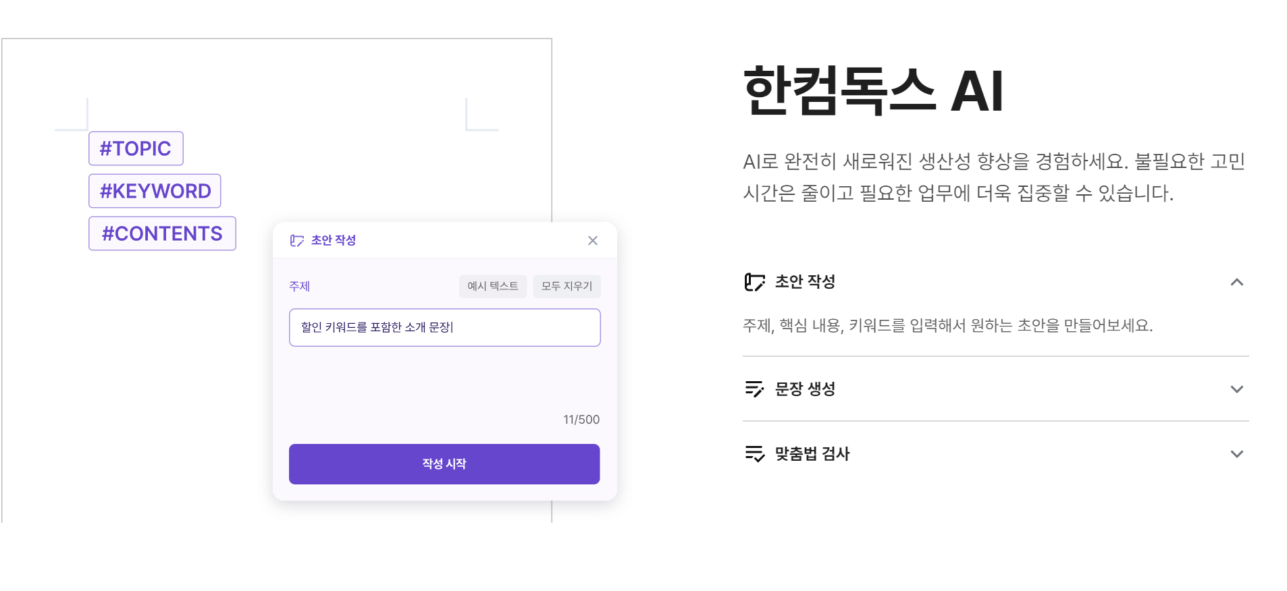
Task: Collapse the 초안 작성 section
Action: [x=1238, y=282]
